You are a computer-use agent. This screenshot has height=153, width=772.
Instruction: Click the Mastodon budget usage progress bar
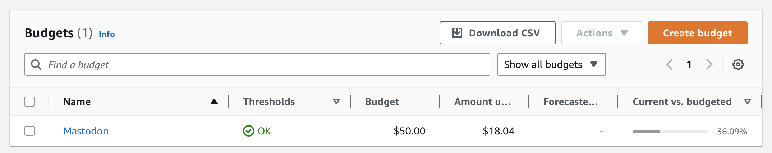670,132
